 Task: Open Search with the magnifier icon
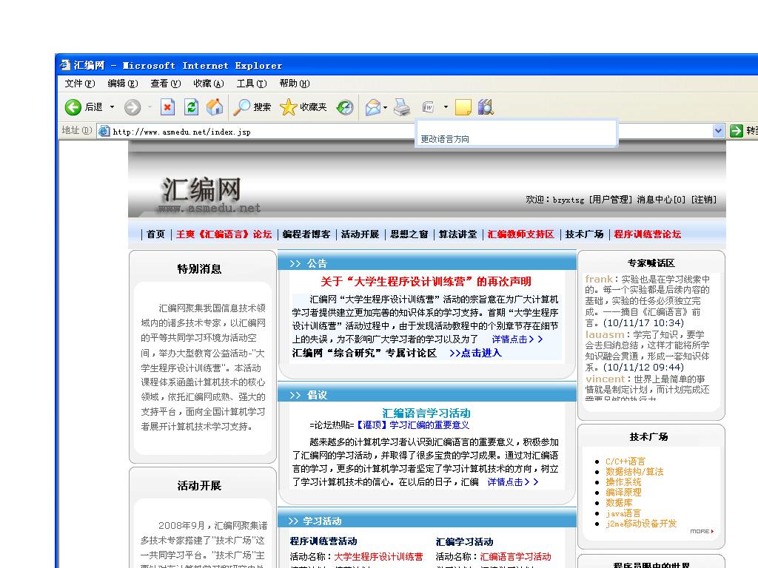click(x=241, y=107)
